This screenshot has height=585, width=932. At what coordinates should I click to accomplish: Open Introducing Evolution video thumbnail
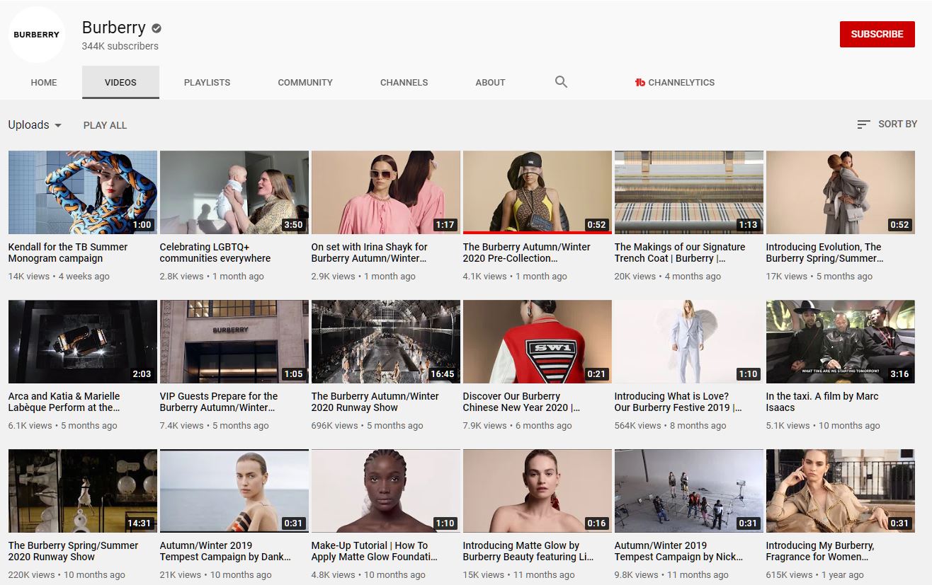tap(841, 192)
